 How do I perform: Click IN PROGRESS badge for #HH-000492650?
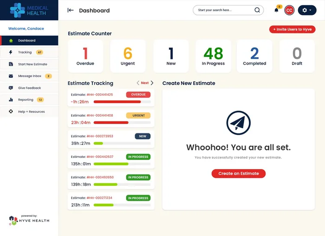click(138, 177)
